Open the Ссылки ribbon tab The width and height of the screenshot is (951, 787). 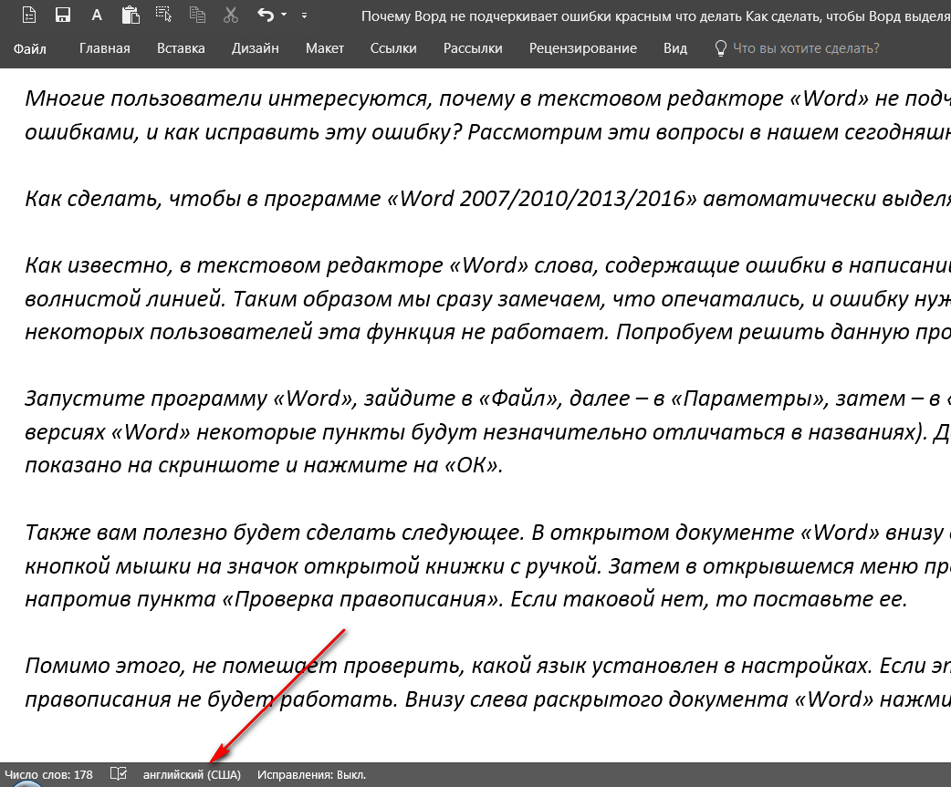(393, 48)
